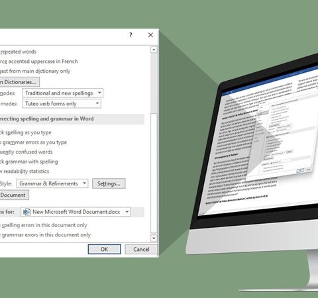Click the scrollbar down arrow
Screen dimensions: 318x298
coord(154,238)
